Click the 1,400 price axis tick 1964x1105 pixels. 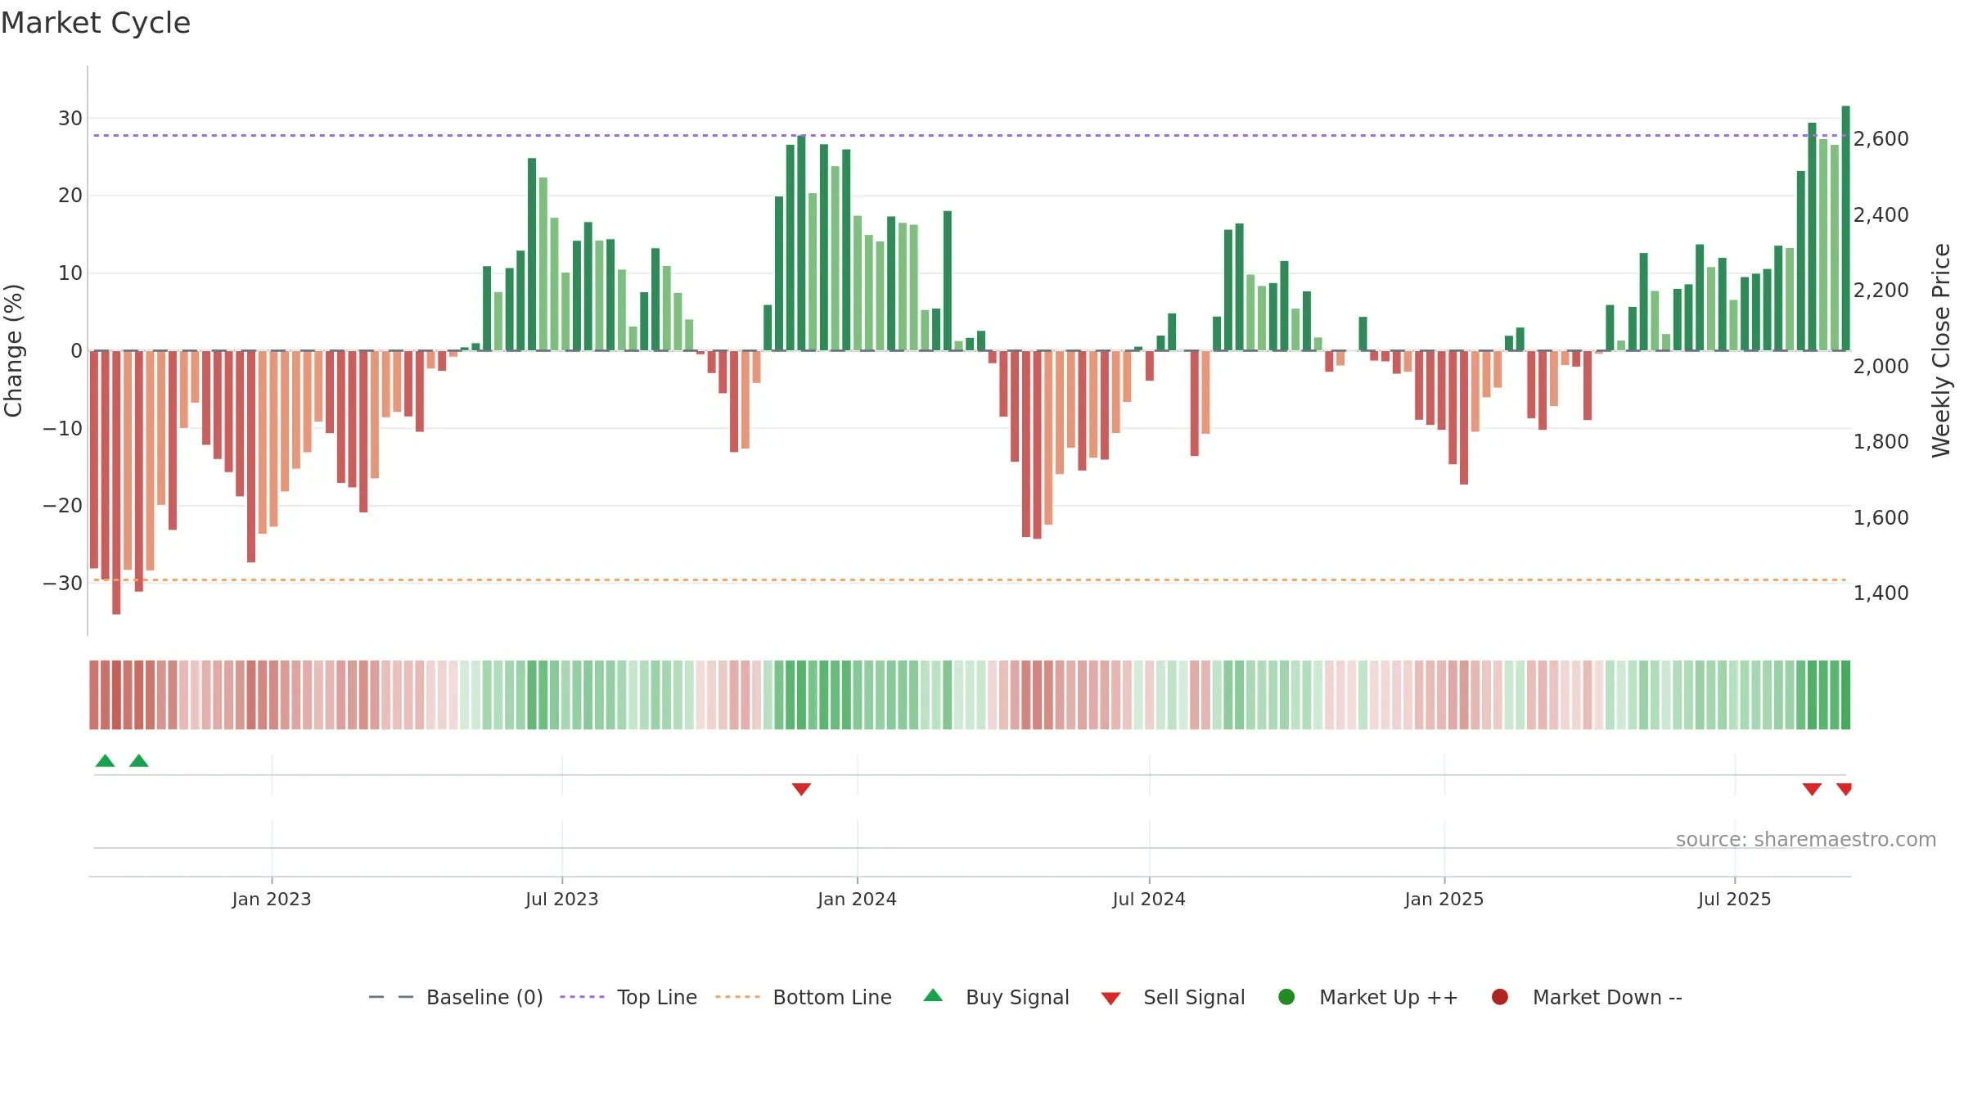1881,593
